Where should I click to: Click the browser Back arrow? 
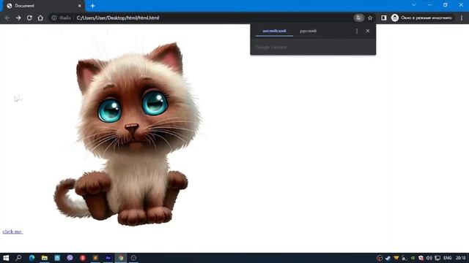(7, 18)
